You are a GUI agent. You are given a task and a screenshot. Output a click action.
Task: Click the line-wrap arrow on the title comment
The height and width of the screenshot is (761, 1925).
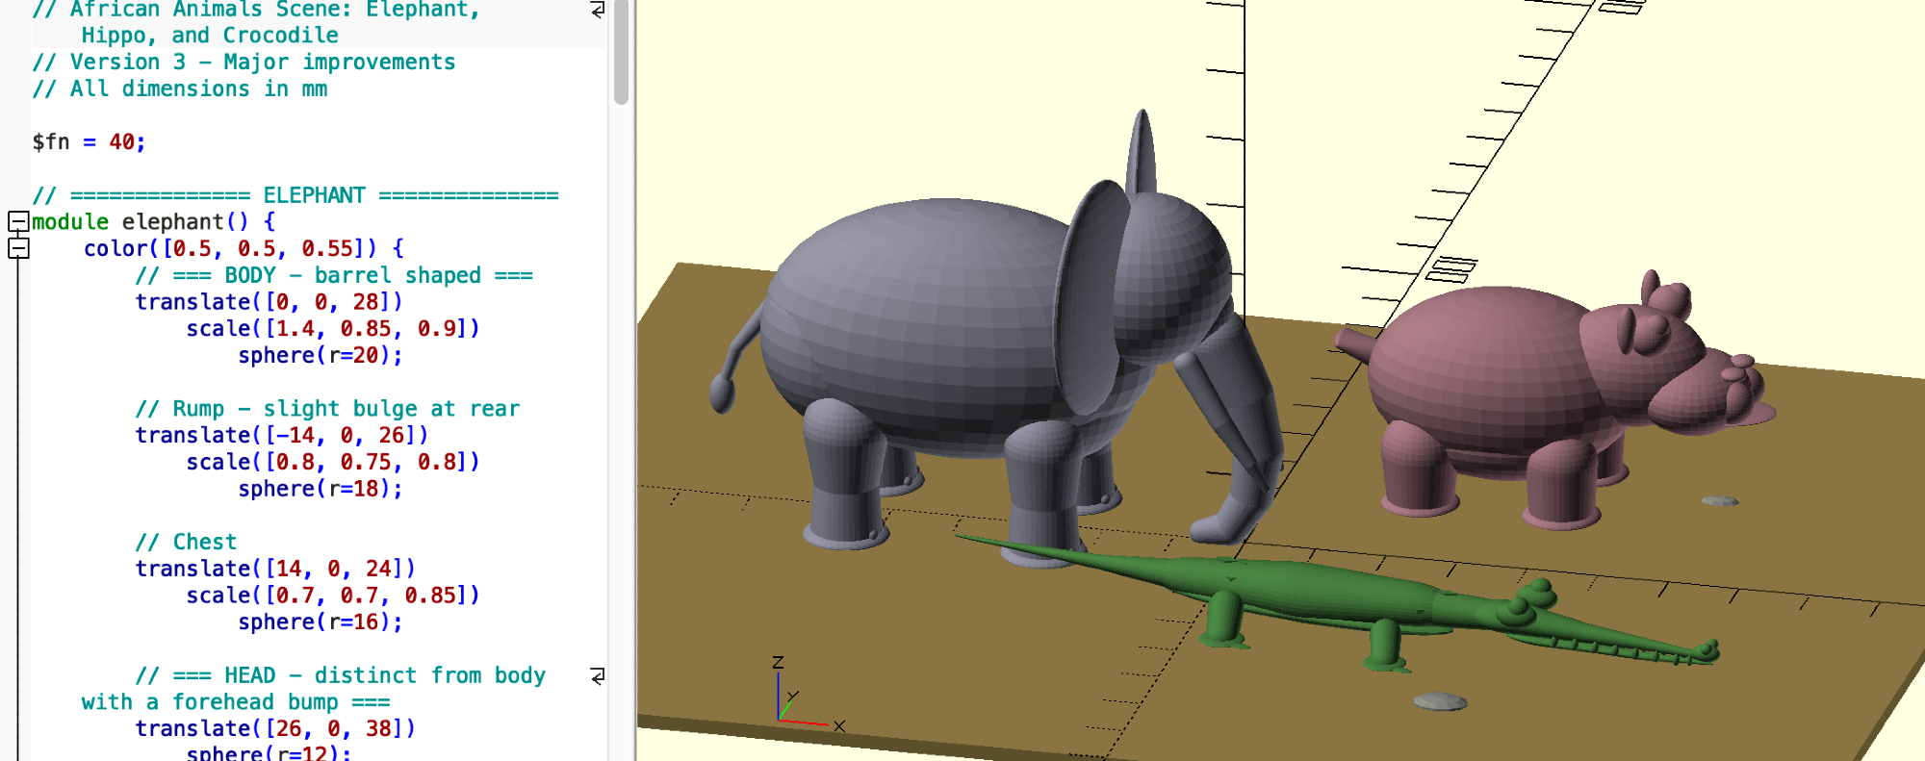point(598,10)
